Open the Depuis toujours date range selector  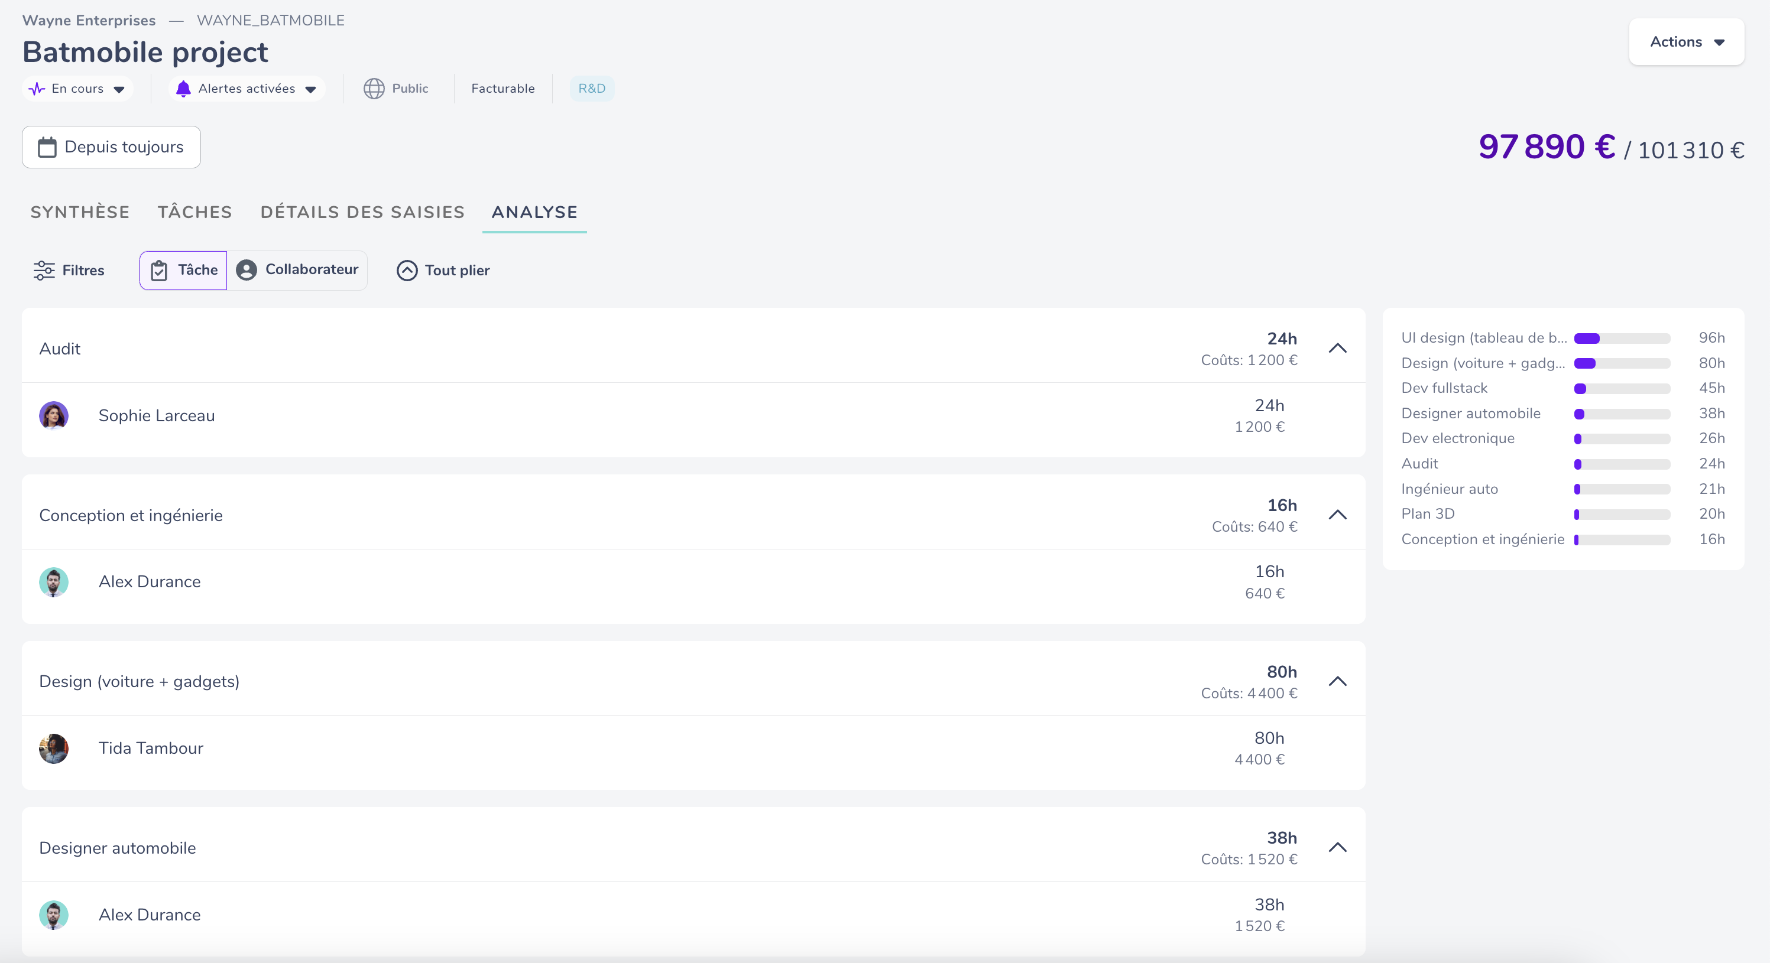click(111, 147)
